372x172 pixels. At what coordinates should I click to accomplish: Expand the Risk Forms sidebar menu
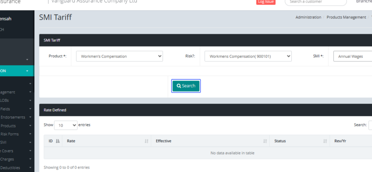pos(10,134)
